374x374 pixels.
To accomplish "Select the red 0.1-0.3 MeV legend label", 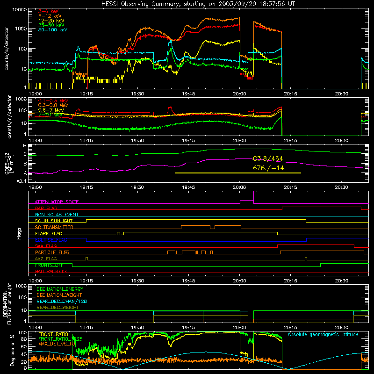I will click(x=53, y=101).
